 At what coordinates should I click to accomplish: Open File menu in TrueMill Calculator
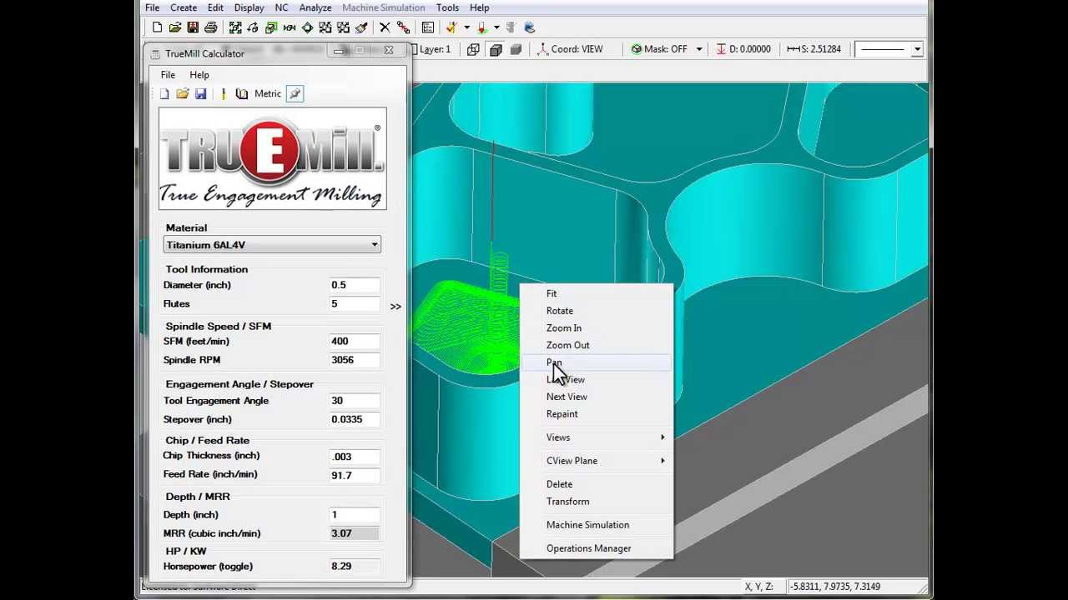[168, 75]
